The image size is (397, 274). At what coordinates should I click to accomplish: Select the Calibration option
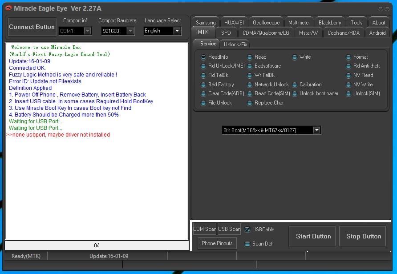pos(307,85)
